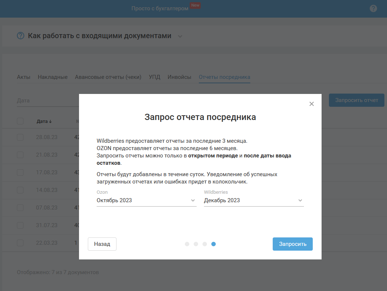Click dialog title 'Запрос отчета посредника'
This screenshot has height=291, width=387.
click(200, 117)
